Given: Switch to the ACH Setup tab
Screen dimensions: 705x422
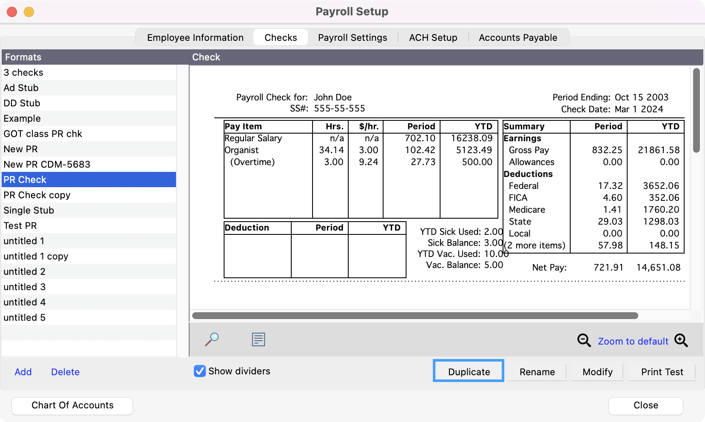Looking at the screenshot, I should pos(433,37).
